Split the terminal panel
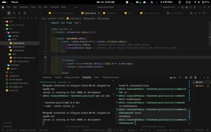Image resolution: width=211 pixels, height=132 pixels. (x=191, y=78)
